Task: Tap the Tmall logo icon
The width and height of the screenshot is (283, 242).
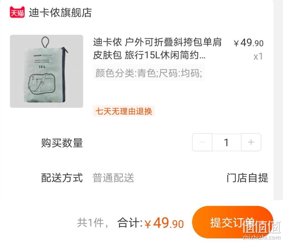Action: [17, 12]
